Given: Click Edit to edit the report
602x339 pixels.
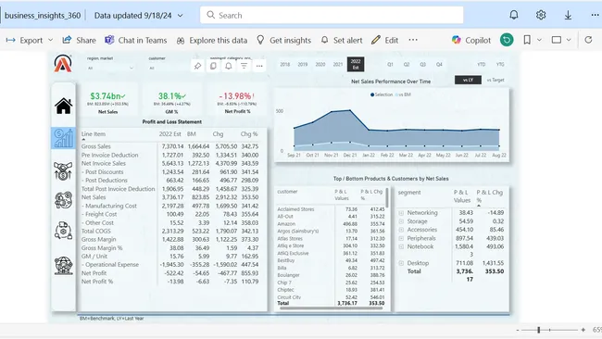Looking at the screenshot, I should [x=384, y=40].
